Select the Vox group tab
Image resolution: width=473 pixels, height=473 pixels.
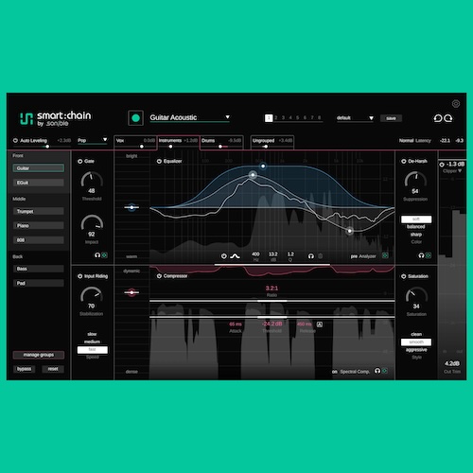[x=135, y=142]
